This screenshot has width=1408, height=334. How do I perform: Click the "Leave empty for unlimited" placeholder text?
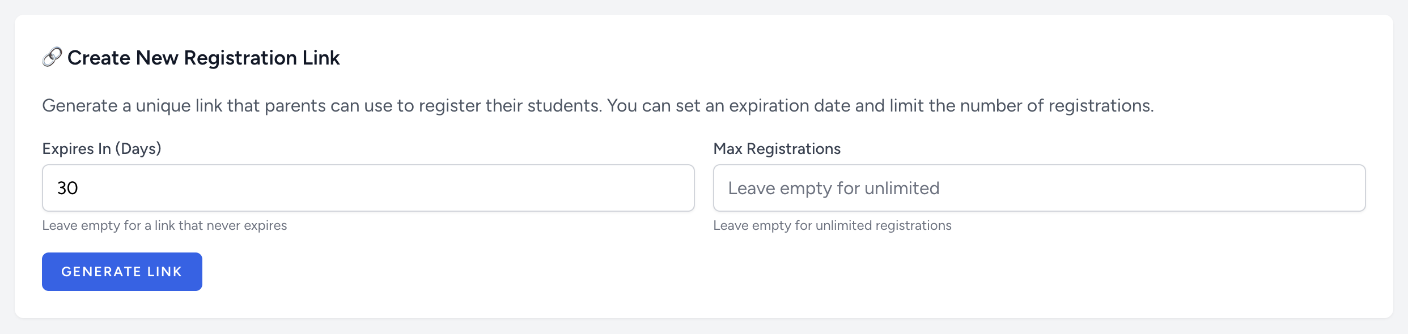(x=833, y=188)
